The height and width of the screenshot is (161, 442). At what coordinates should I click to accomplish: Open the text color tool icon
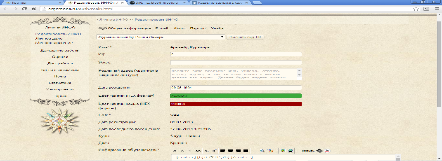[x=271, y=151]
